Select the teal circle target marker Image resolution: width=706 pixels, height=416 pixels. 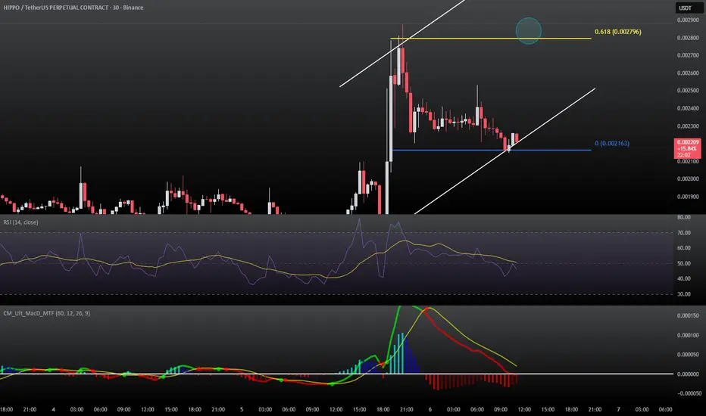529,30
